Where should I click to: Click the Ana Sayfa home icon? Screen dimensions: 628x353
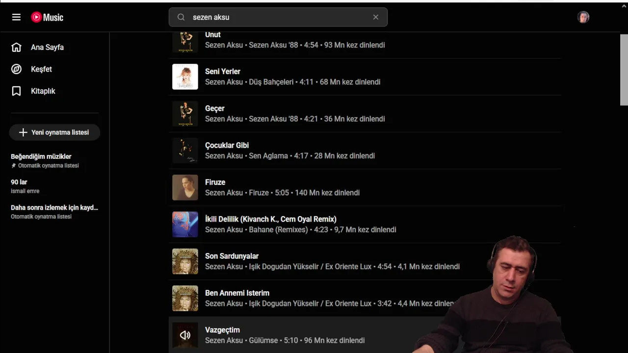[x=16, y=47]
